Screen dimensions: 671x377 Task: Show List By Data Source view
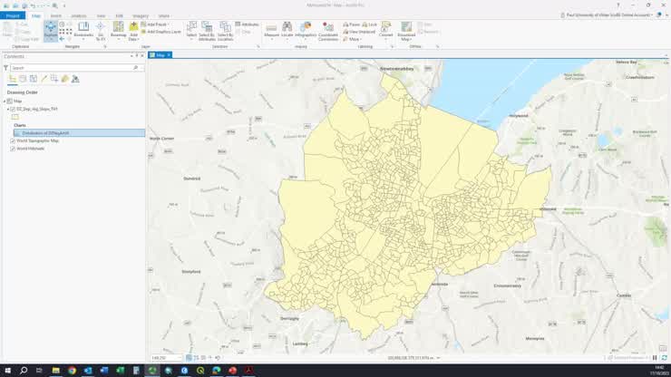tap(23, 79)
